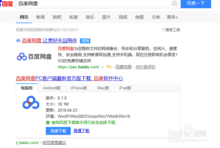The height and width of the screenshot is (148, 220).
Task: Click the rj.baidu.com/ URL
Action: click(27, 143)
